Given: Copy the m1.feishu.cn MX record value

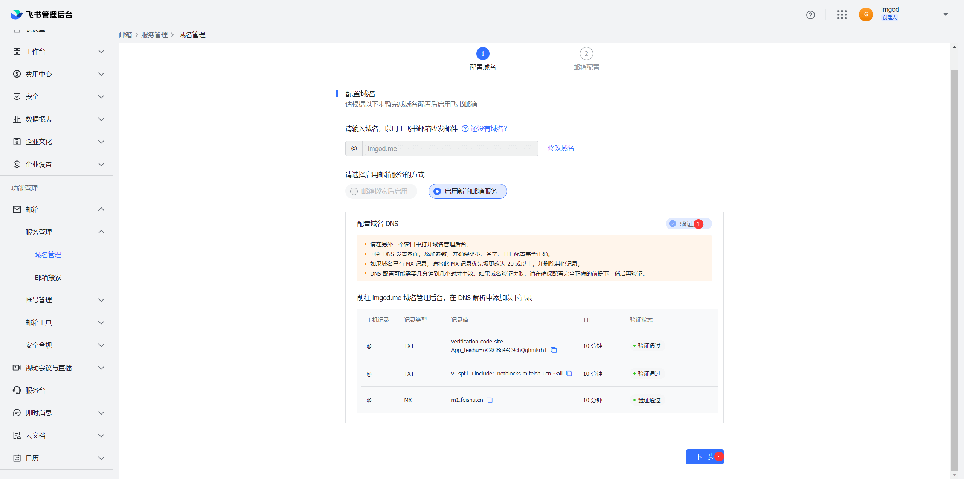Looking at the screenshot, I should coord(490,400).
